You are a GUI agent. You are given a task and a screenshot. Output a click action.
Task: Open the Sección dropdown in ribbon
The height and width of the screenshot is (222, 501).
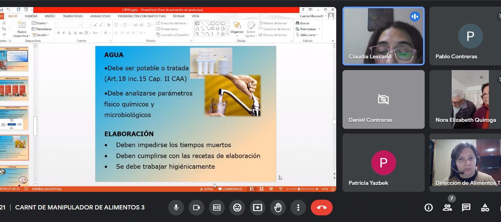pyautogui.click(x=41, y=35)
